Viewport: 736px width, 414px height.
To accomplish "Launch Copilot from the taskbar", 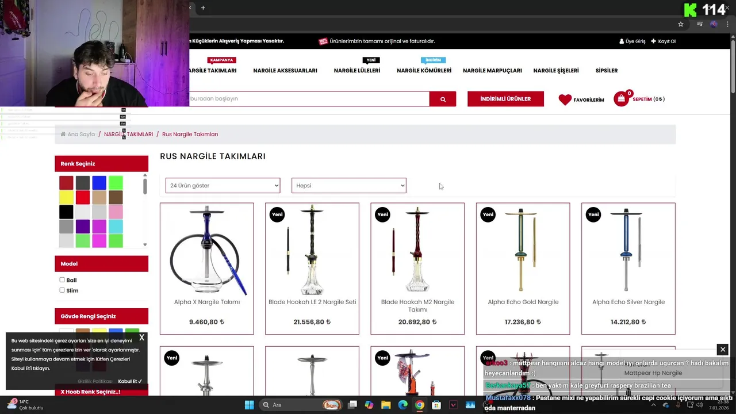I will pos(369,405).
